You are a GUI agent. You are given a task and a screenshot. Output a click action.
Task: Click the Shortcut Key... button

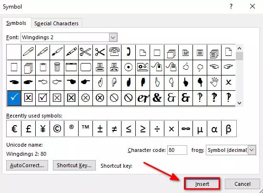pos(74,165)
